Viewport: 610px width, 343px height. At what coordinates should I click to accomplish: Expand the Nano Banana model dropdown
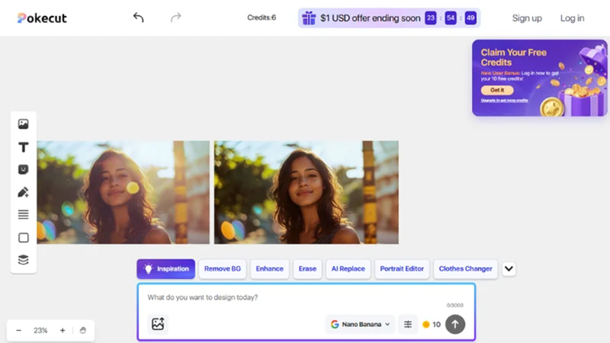[x=360, y=325]
